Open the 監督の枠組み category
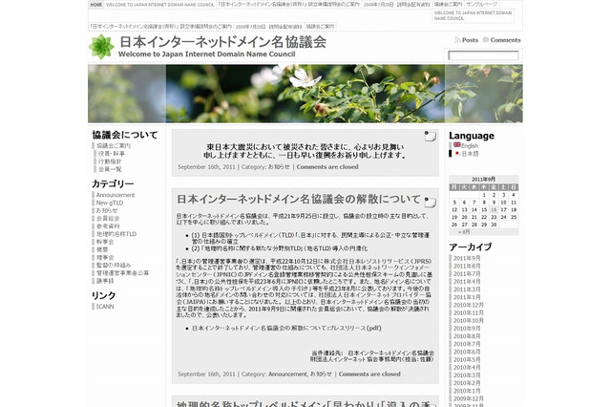This screenshot has height=407, width=611. (114, 265)
